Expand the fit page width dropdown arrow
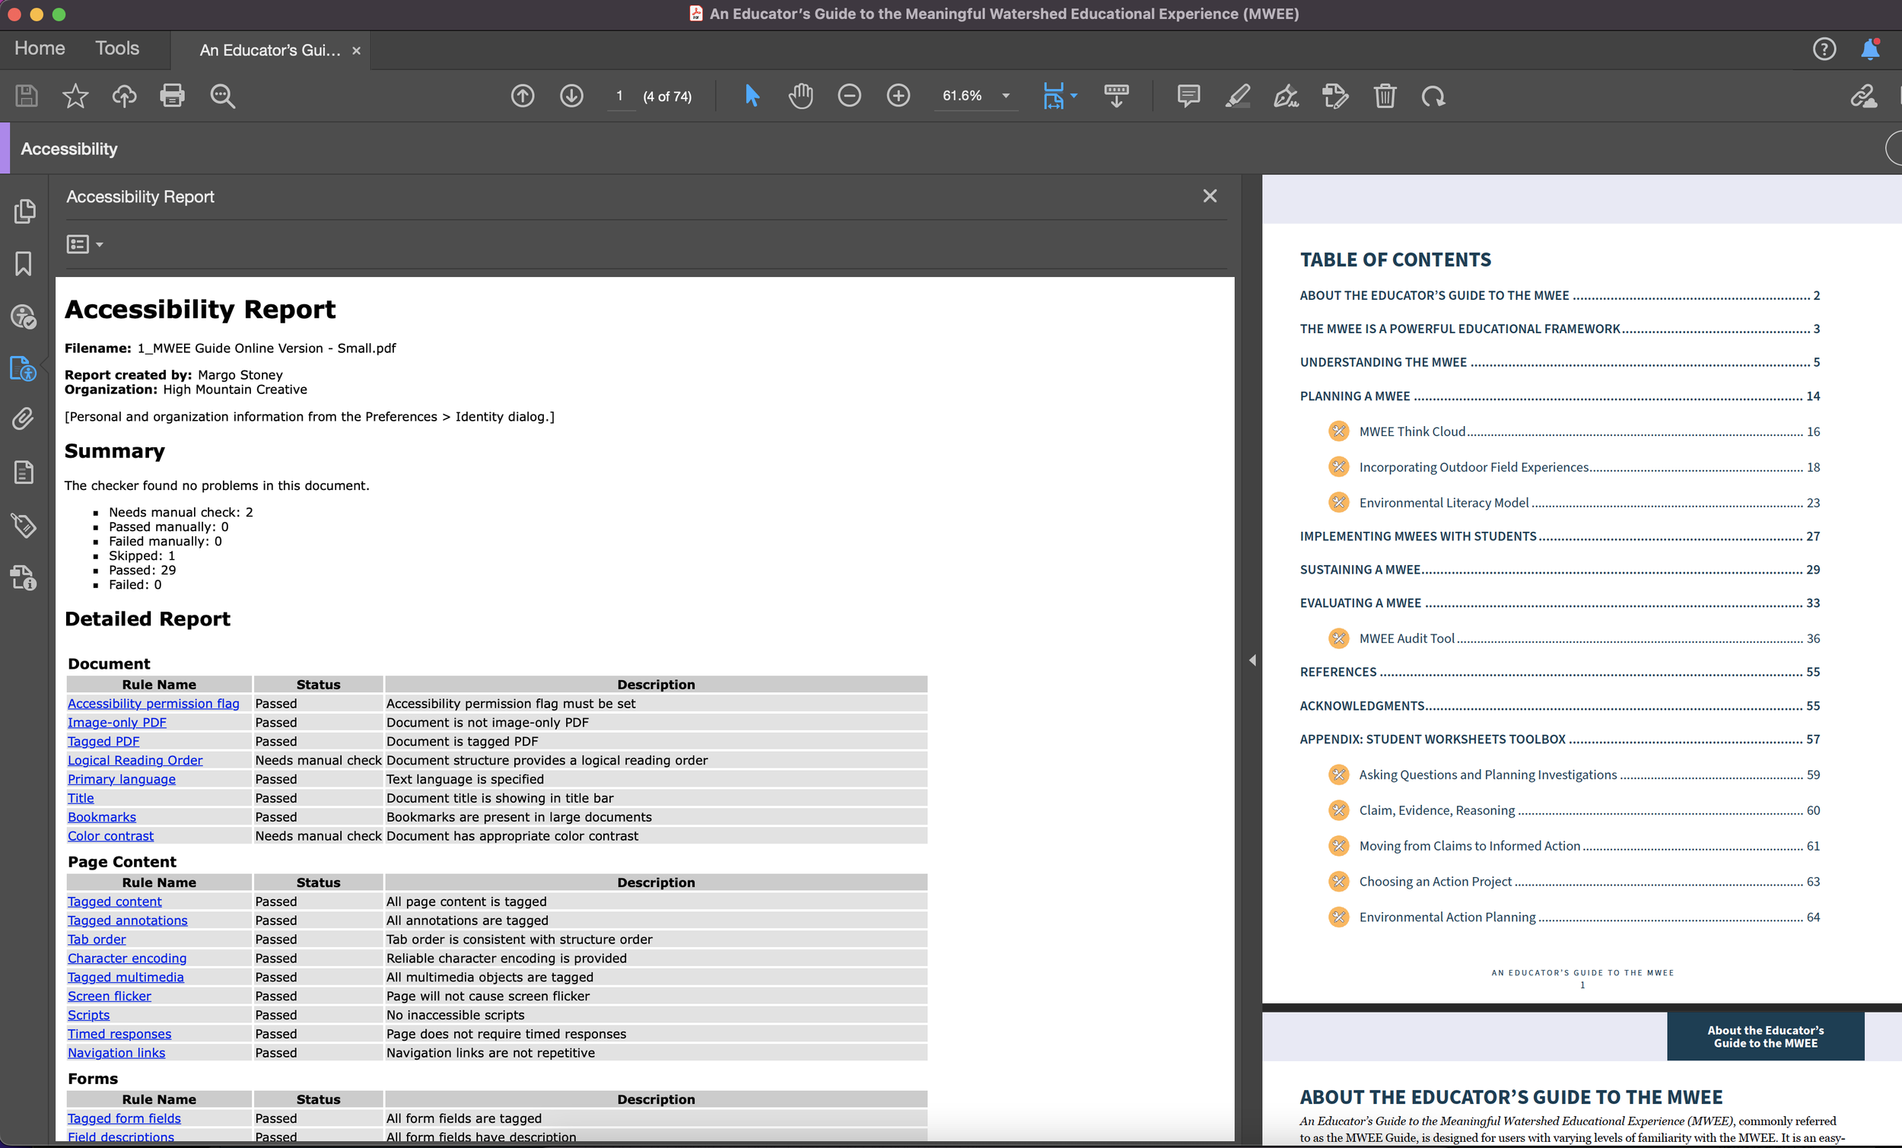1902x1148 pixels. [x=1073, y=96]
